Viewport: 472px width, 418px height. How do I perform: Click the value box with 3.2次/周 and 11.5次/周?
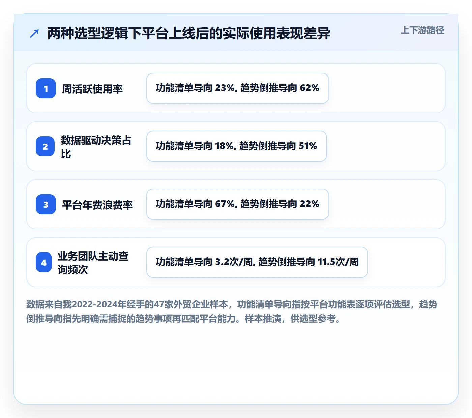[257, 262]
